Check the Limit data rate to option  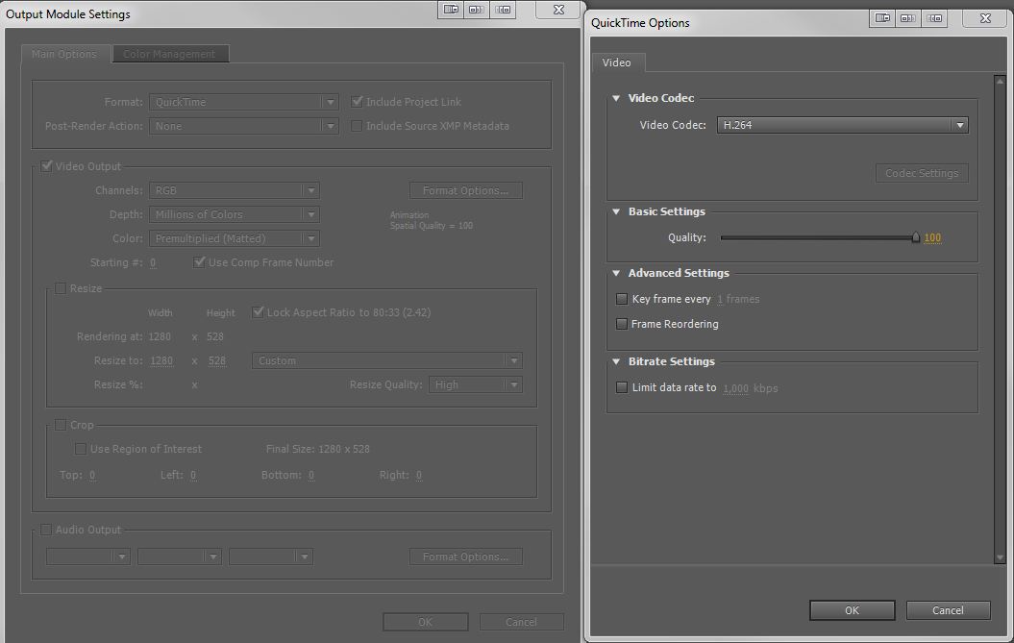point(622,387)
